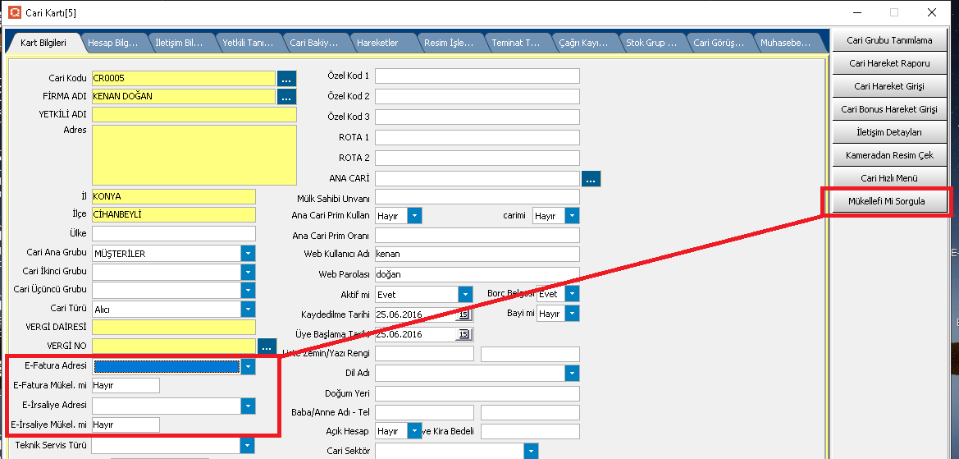Expand the Cari Ana Grubu dropdown
Viewport: 959px width, 459px height.
click(248, 254)
